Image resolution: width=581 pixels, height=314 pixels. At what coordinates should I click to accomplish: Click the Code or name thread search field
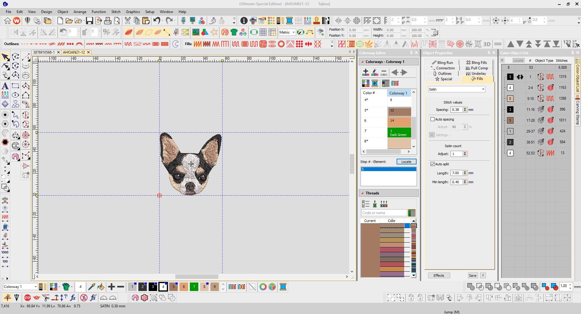tap(384, 213)
